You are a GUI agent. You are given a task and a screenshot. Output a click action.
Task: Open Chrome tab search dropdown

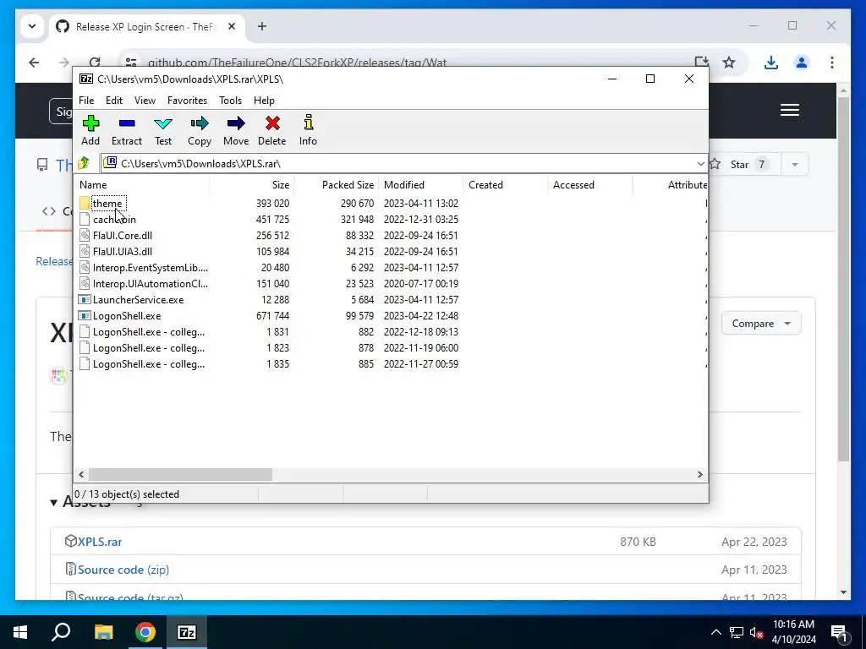point(32,26)
